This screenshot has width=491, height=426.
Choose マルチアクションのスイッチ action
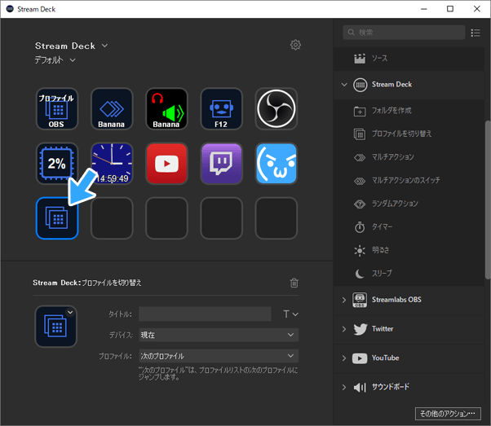[409, 181]
